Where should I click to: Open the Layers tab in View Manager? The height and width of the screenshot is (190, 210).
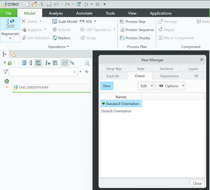[x=193, y=69]
